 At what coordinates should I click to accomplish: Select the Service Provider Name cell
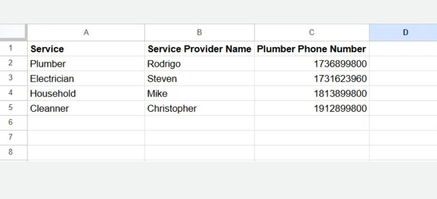199,49
